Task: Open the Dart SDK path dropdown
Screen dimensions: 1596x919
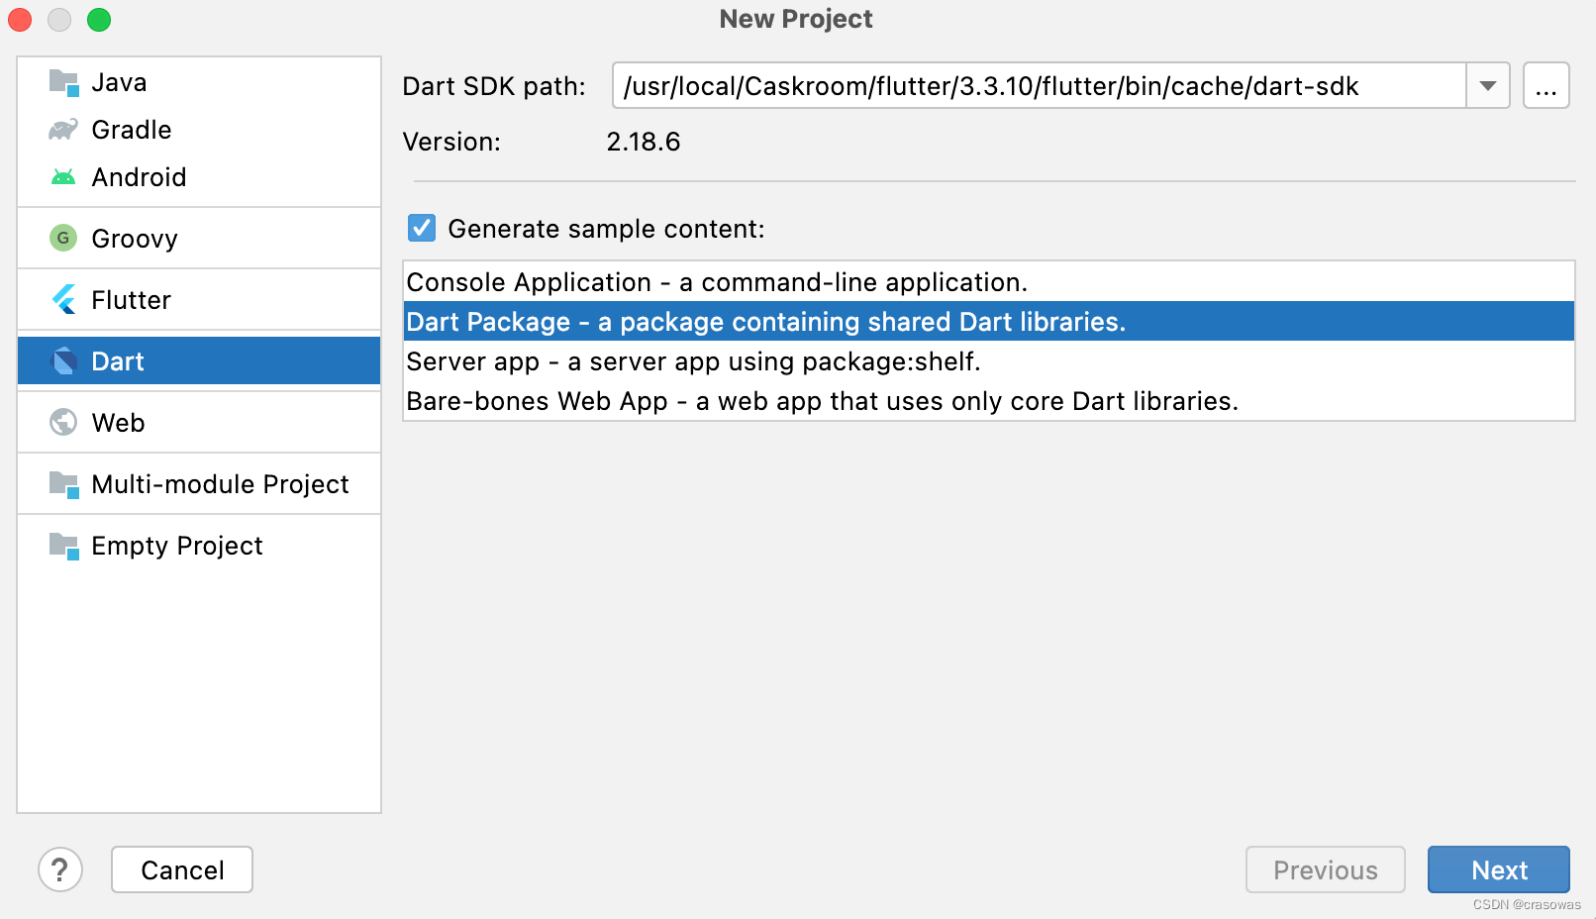Action: pyautogui.click(x=1486, y=86)
